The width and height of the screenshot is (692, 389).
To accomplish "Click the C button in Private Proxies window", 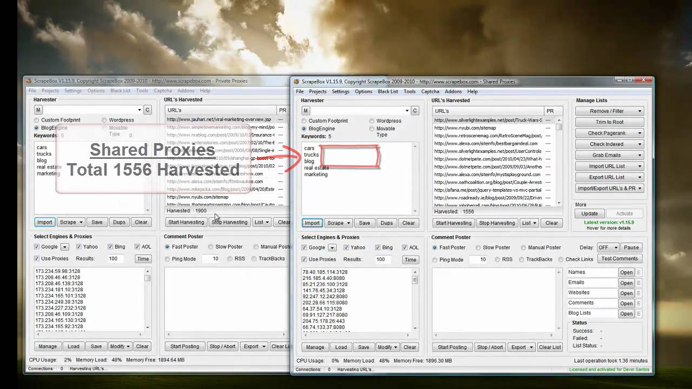I will click(x=147, y=110).
